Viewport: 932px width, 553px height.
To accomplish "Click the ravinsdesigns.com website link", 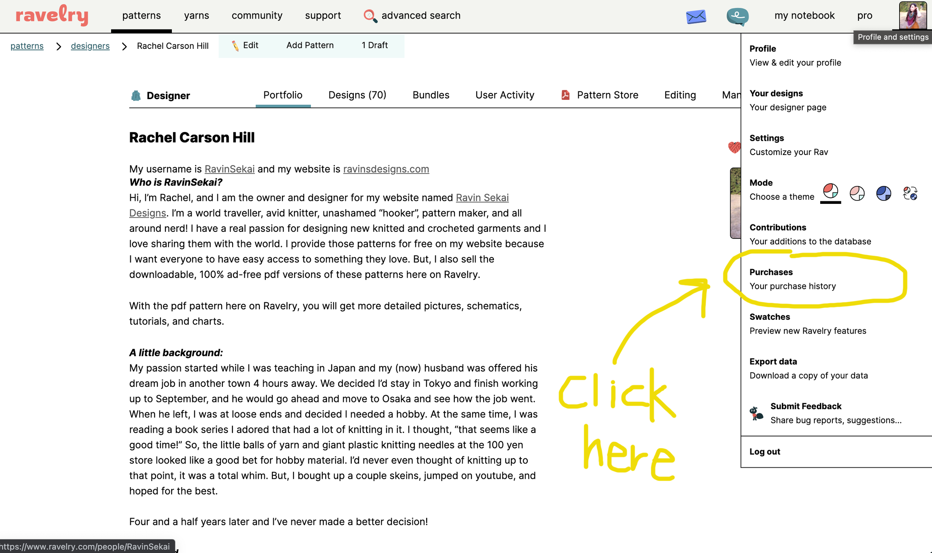I will pos(386,169).
